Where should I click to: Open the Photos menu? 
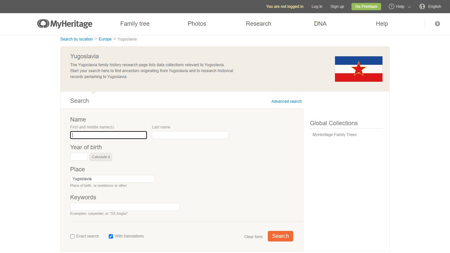(197, 24)
